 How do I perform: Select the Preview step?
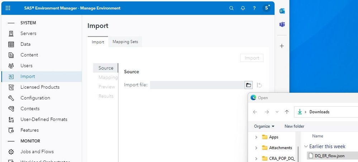click(x=107, y=87)
